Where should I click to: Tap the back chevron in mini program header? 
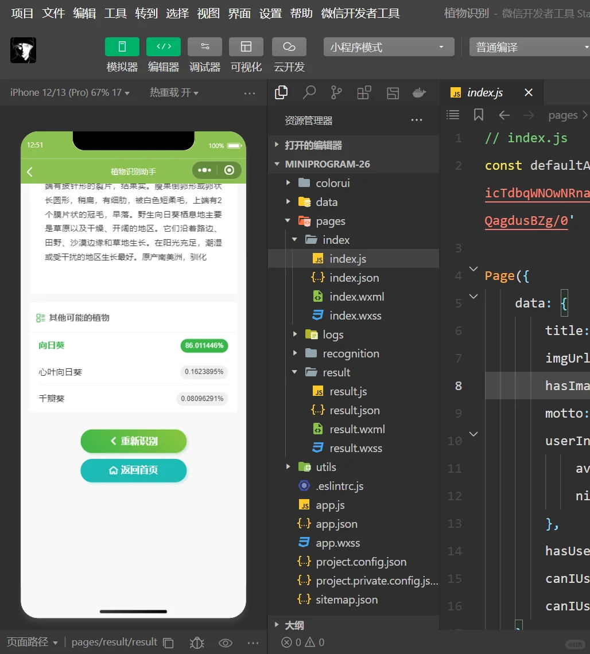(x=30, y=172)
